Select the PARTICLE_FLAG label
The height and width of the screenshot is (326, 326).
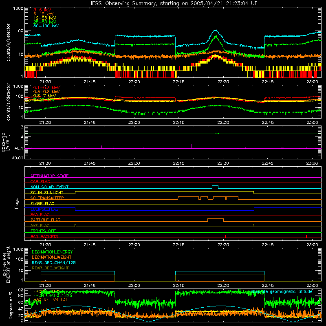click(x=46, y=220)
